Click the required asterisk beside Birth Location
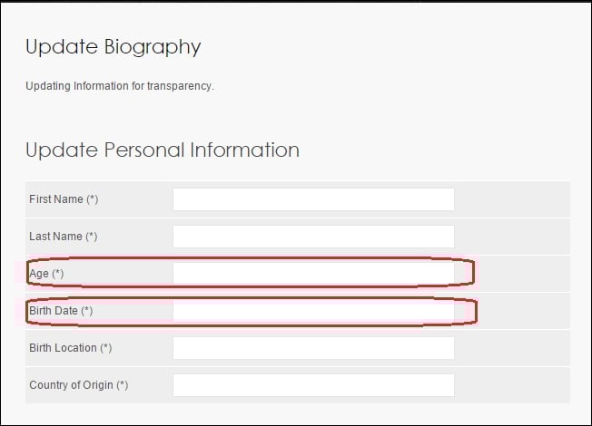This screenshot has height=426, width=592. click(x=106, y=348)
